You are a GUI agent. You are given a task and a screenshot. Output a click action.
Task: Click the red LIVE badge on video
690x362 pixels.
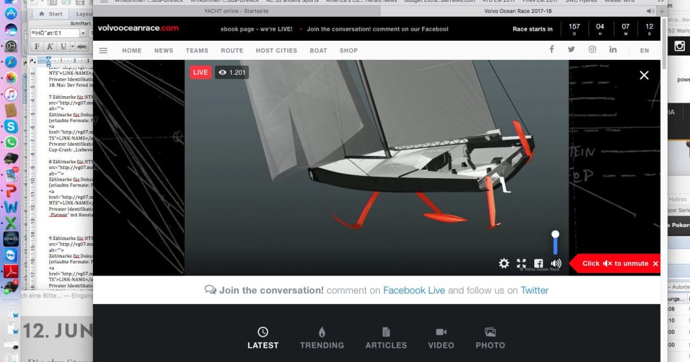click(200, 72)
